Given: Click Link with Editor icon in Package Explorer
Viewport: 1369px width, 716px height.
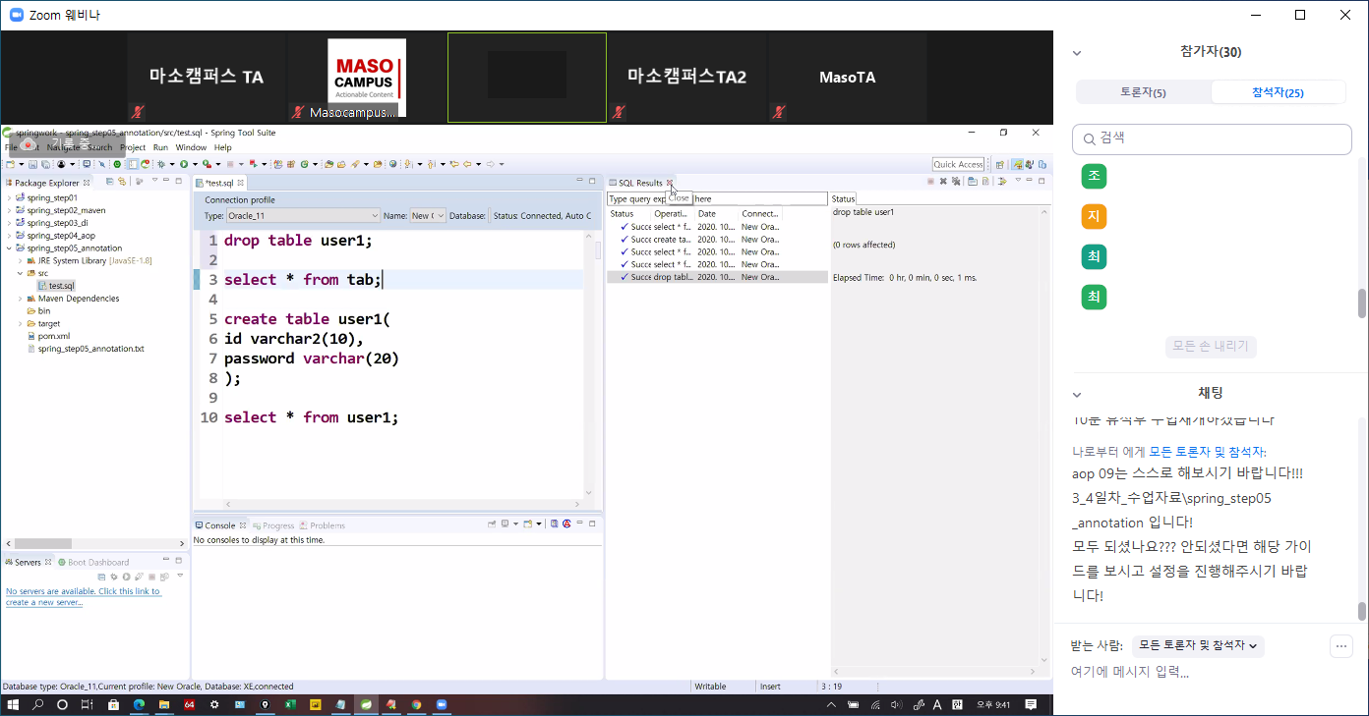Looking at the screenshot, I should 122,182.
